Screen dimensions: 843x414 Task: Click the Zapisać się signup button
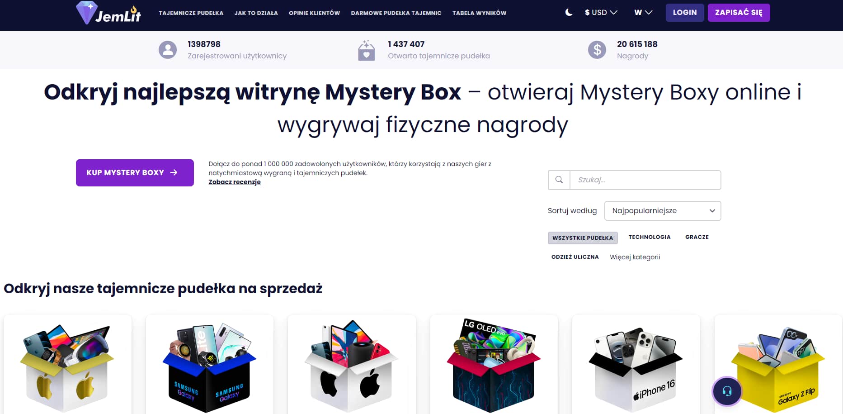tap(739, 13)
